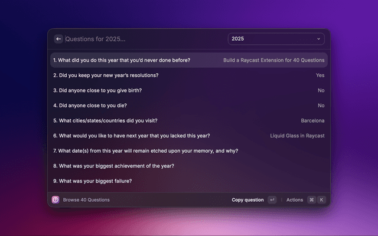Viewport: 378px width, 236px height.
Task: Open the Actions menu
Action: (x=295, y=200)
